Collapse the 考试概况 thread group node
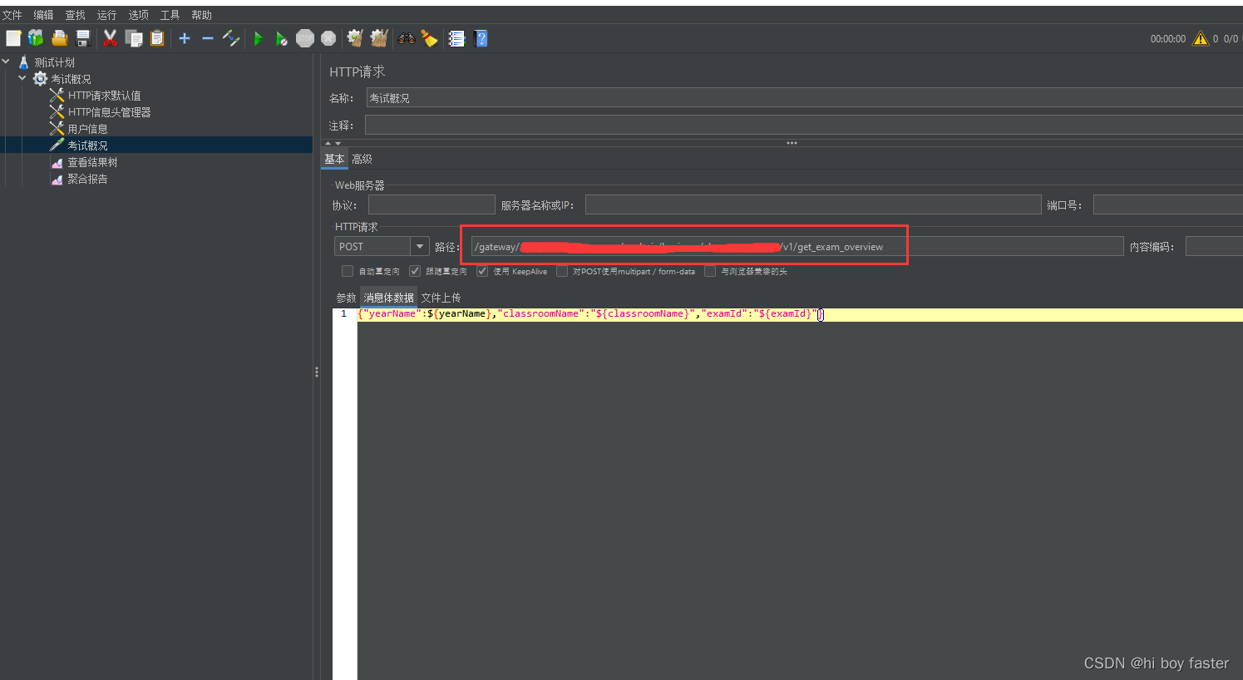This screenshot has height=680, width=1243. (x=22, y=78)
